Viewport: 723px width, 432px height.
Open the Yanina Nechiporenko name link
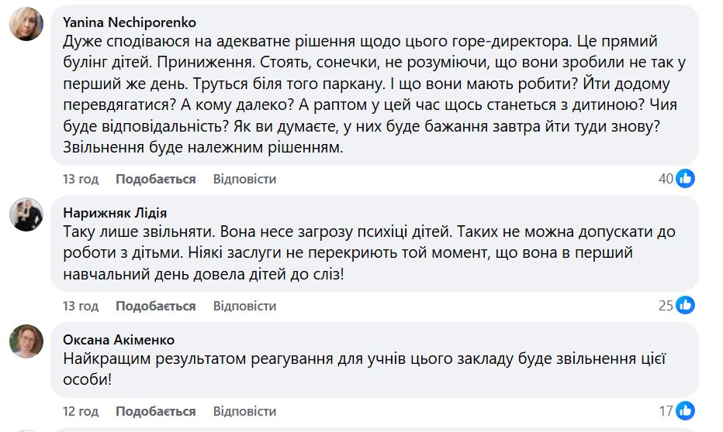click(x=128, y=22)
